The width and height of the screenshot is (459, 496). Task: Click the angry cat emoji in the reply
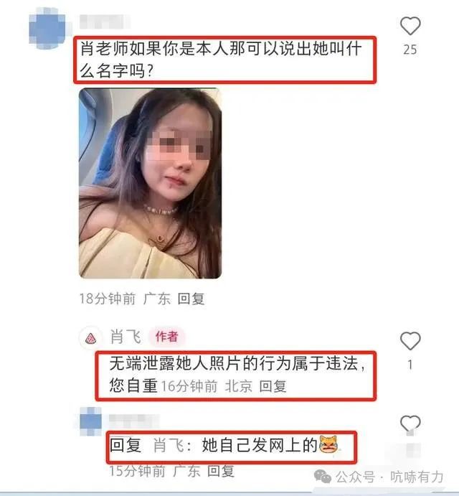(328, 444)
